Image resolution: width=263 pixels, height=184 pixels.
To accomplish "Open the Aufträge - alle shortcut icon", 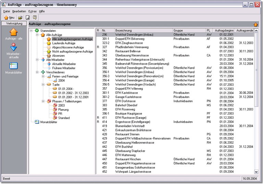I will click(14, 32).
